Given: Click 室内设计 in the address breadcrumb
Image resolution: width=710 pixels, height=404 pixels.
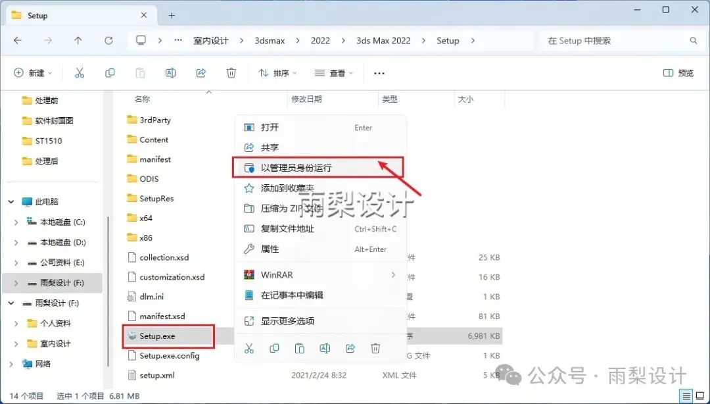Looking at the screenshot, I should [x=211, y=41].
